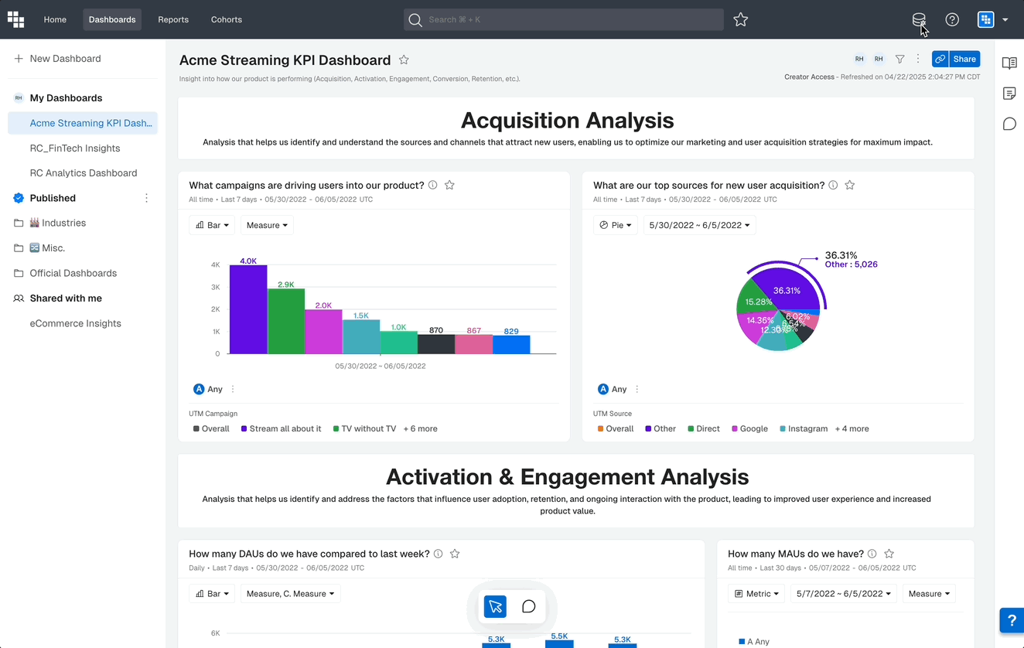
Task: Star the Acme Streaming KPI Dashboard title
Action: click(x=404, y=60)
